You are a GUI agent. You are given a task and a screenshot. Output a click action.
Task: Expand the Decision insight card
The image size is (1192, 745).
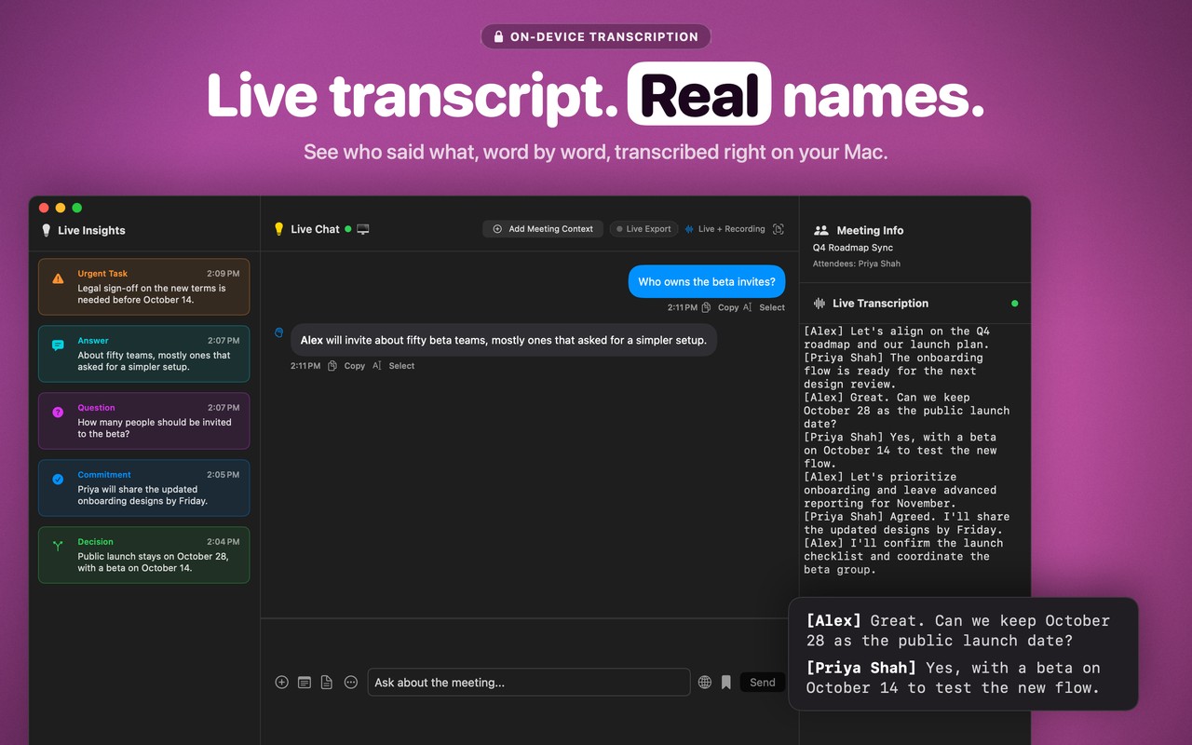(x=144, y=555)
